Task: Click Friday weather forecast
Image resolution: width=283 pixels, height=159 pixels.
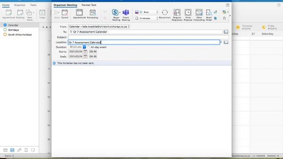Action: pos(269,27)
